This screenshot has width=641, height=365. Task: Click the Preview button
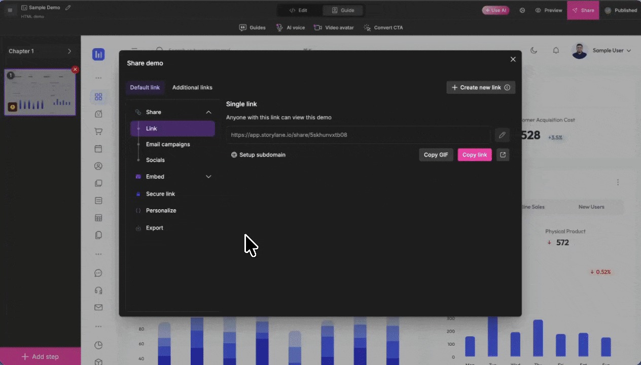pos(549,10)
